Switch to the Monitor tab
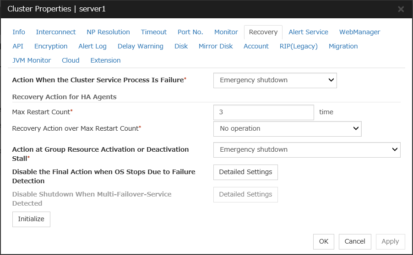The width and height of the screenshot is (413, 255). coord(226,32)
